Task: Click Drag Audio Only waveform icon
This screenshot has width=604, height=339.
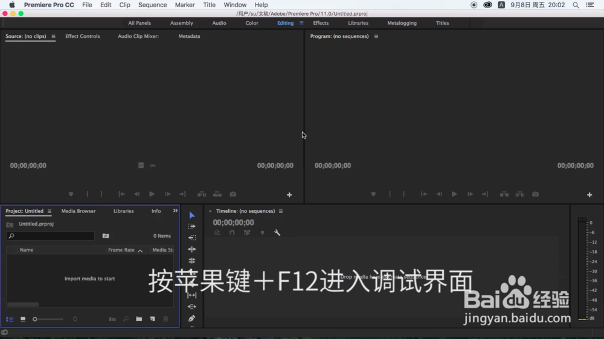Action: click(x=153, y=165)
